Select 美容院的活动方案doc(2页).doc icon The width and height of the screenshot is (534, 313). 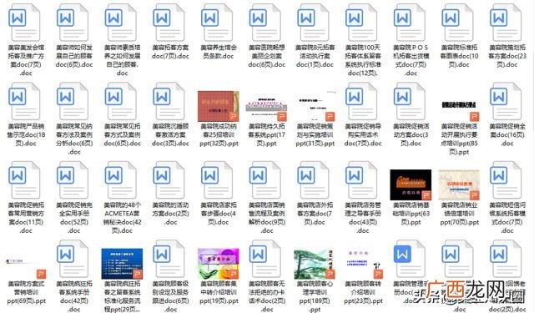coord(169,180)
